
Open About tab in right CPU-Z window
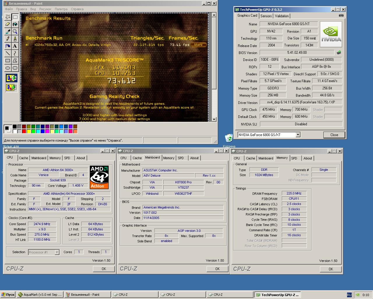click(x=308, y=158)
